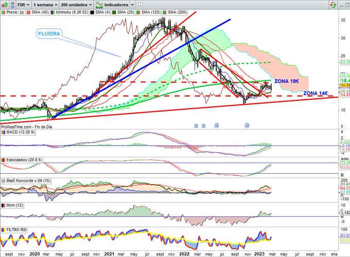350x257 pixels.
Task: Open the Estocástico (26 8 5) panel label
Action: (24, 160)
